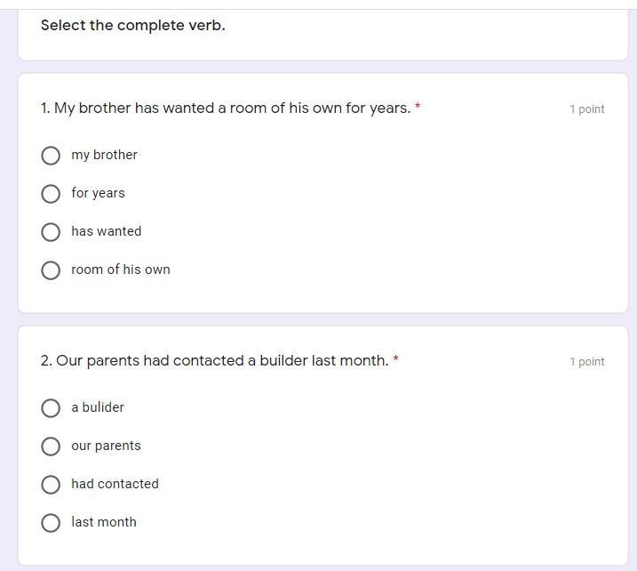Choose the "our parents" radio circle
Image resolution: width=637 pixels, height=571 pixels.
tap(51, 446)
